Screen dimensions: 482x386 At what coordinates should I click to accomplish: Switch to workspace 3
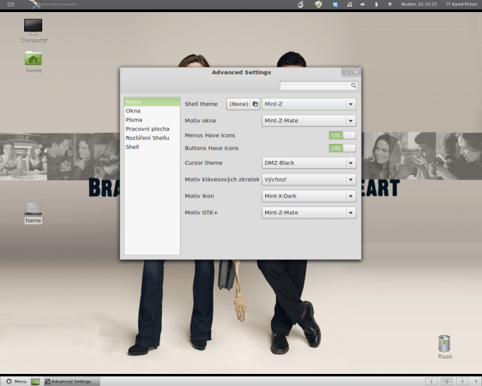coord(462,382)
